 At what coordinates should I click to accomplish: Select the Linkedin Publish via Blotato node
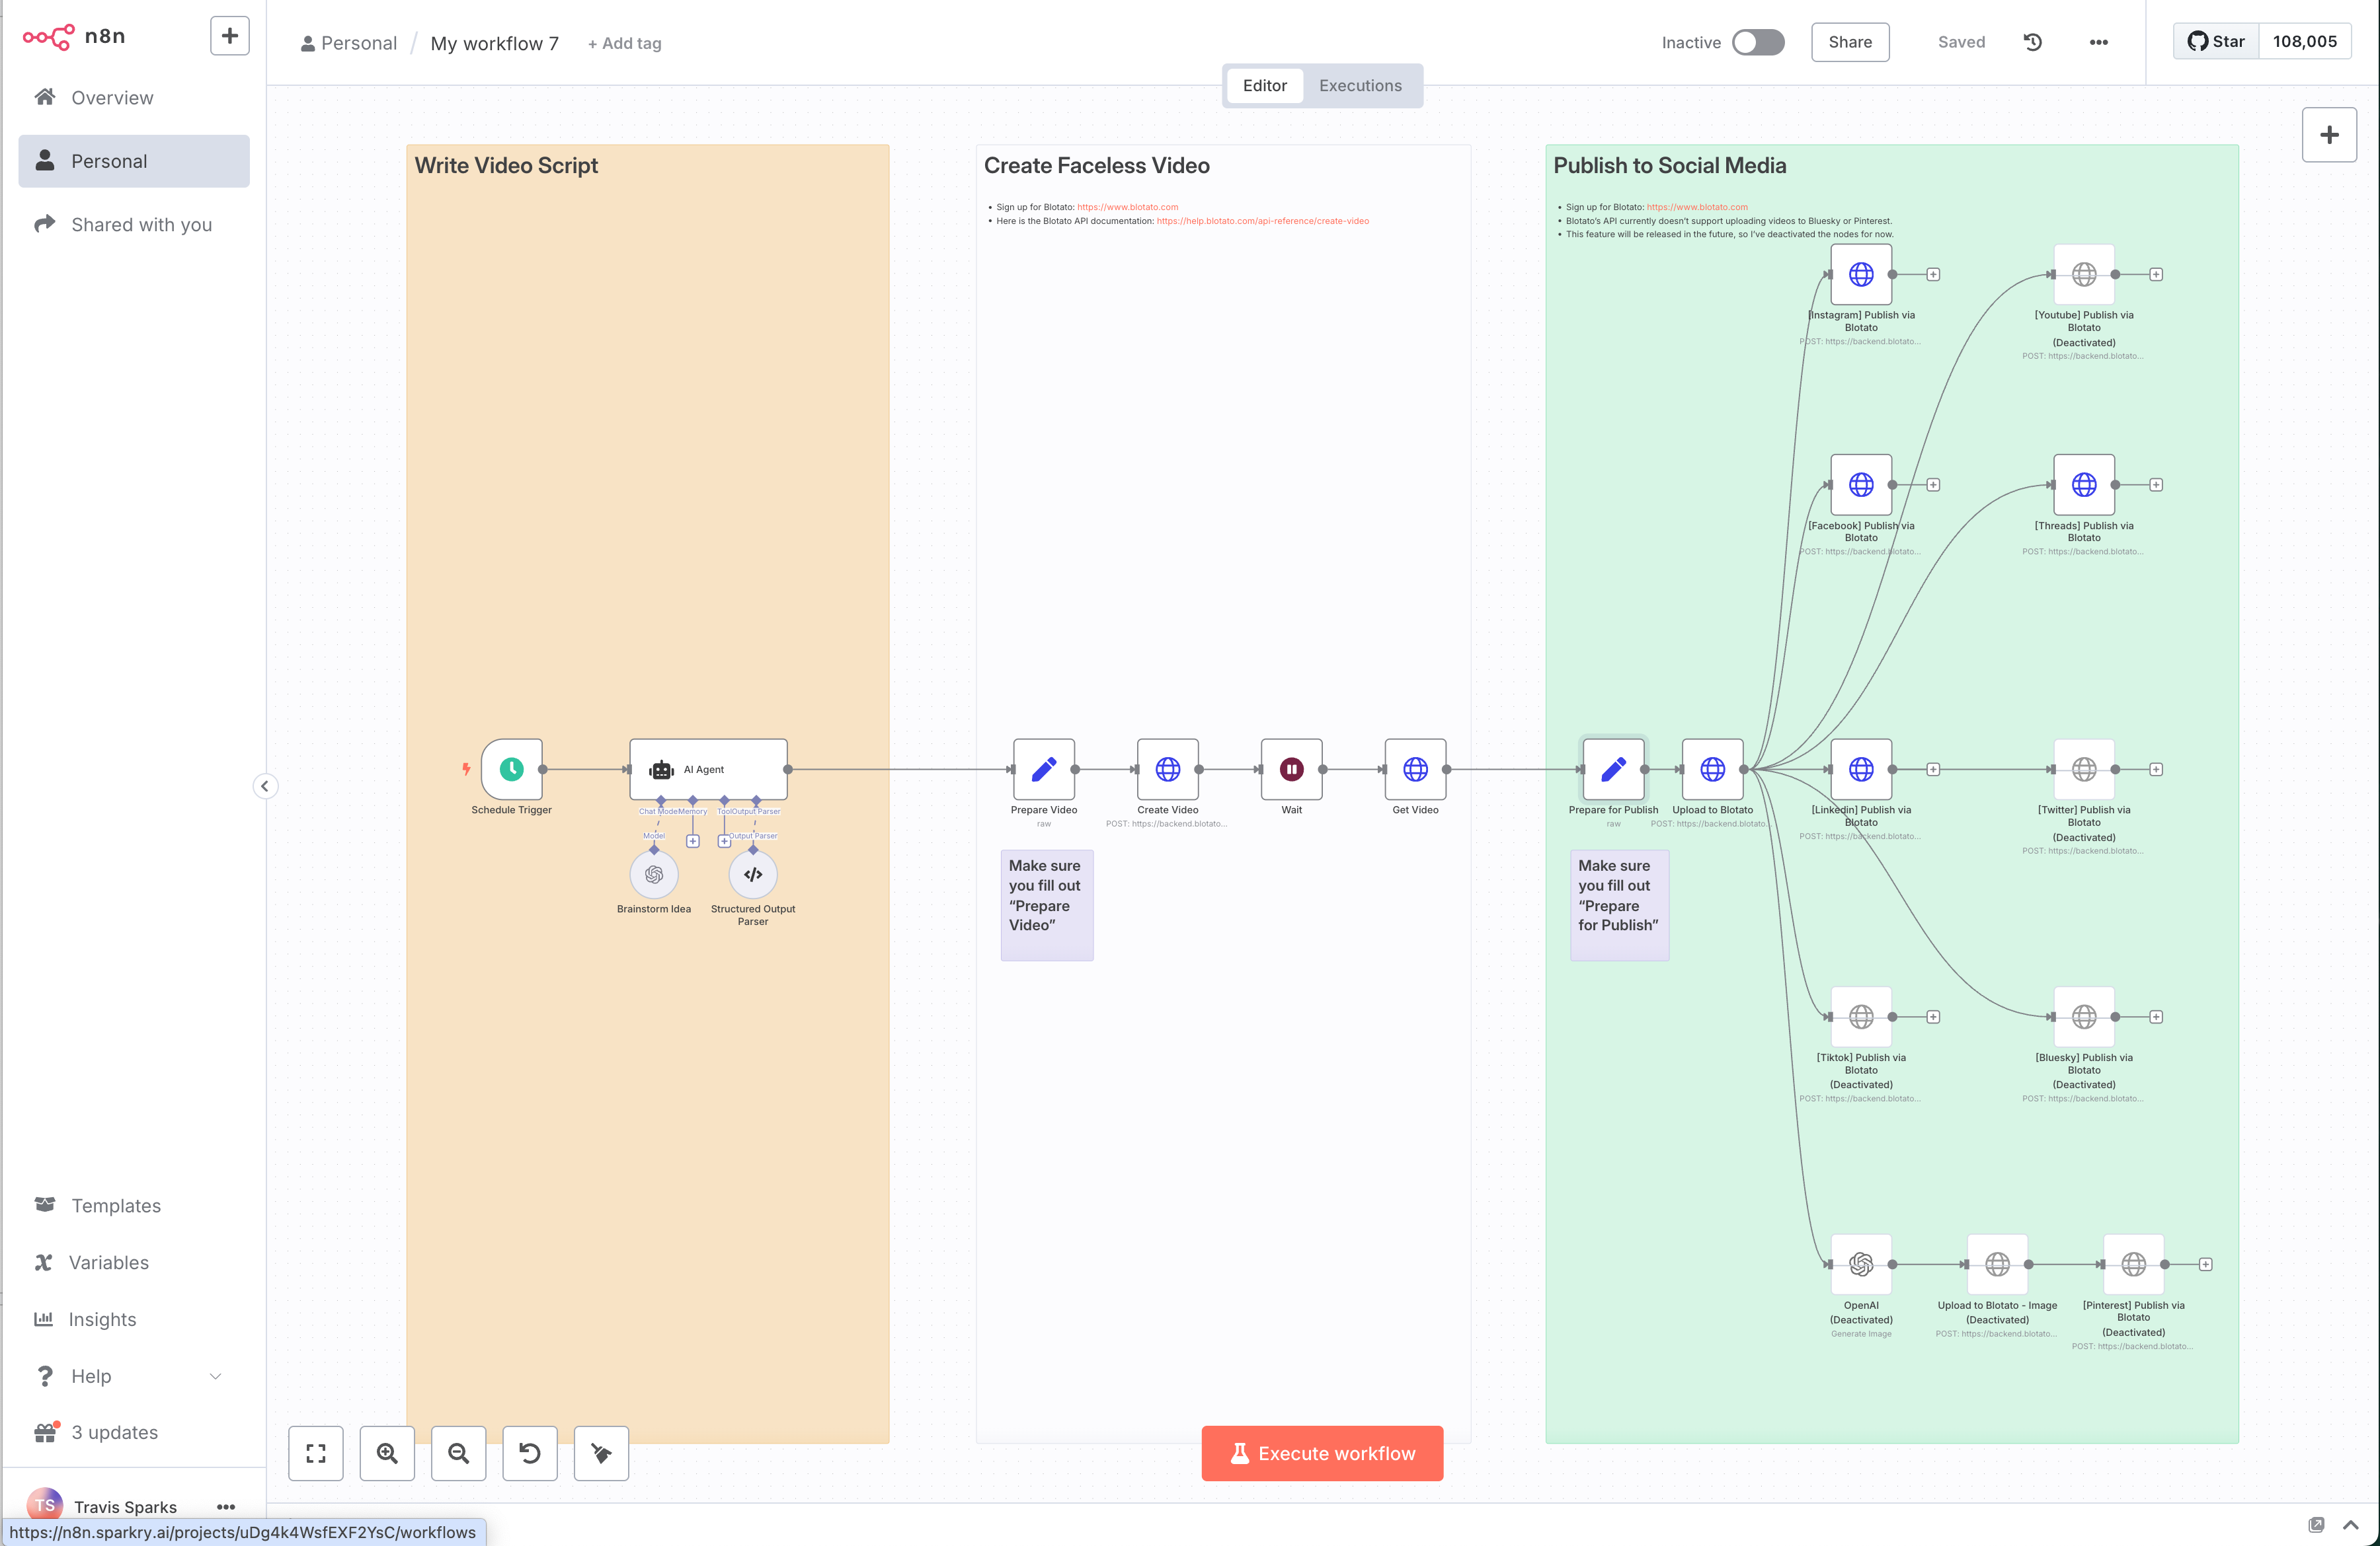1861,768
